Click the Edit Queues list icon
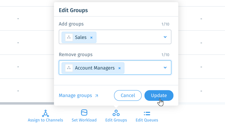The width and height of the screenshot is (225, 126). click(x=147, y=114)
